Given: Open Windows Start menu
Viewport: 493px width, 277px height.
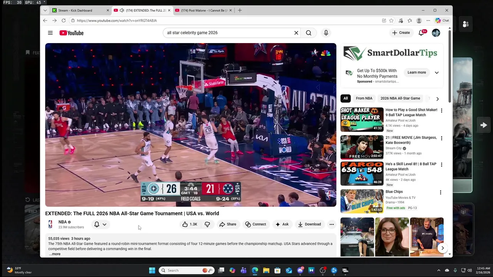Looking at the screenshot, I should click(x=152, y=270).
